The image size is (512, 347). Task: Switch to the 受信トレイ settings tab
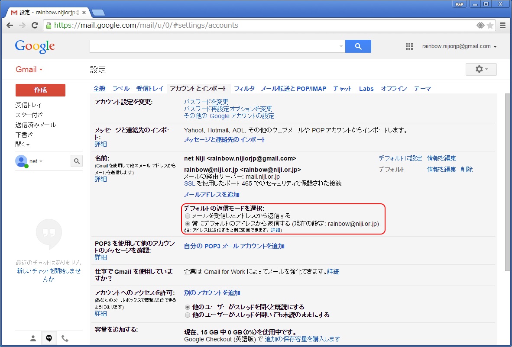pos(149,89)
